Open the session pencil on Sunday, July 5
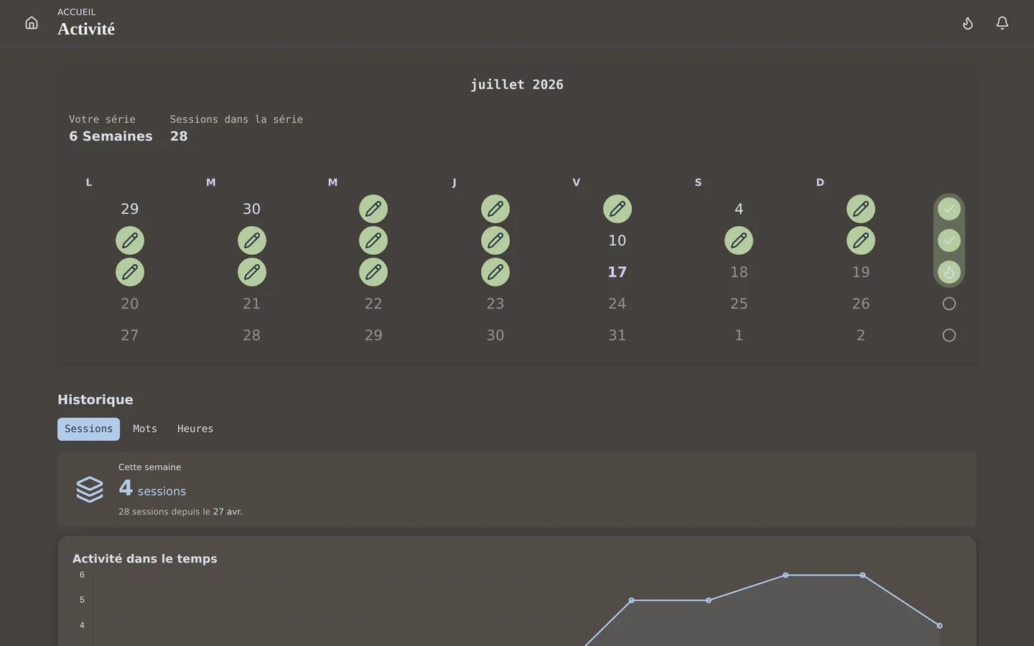1034x646 pixels. pyautogui.click(x=861, y=209)
